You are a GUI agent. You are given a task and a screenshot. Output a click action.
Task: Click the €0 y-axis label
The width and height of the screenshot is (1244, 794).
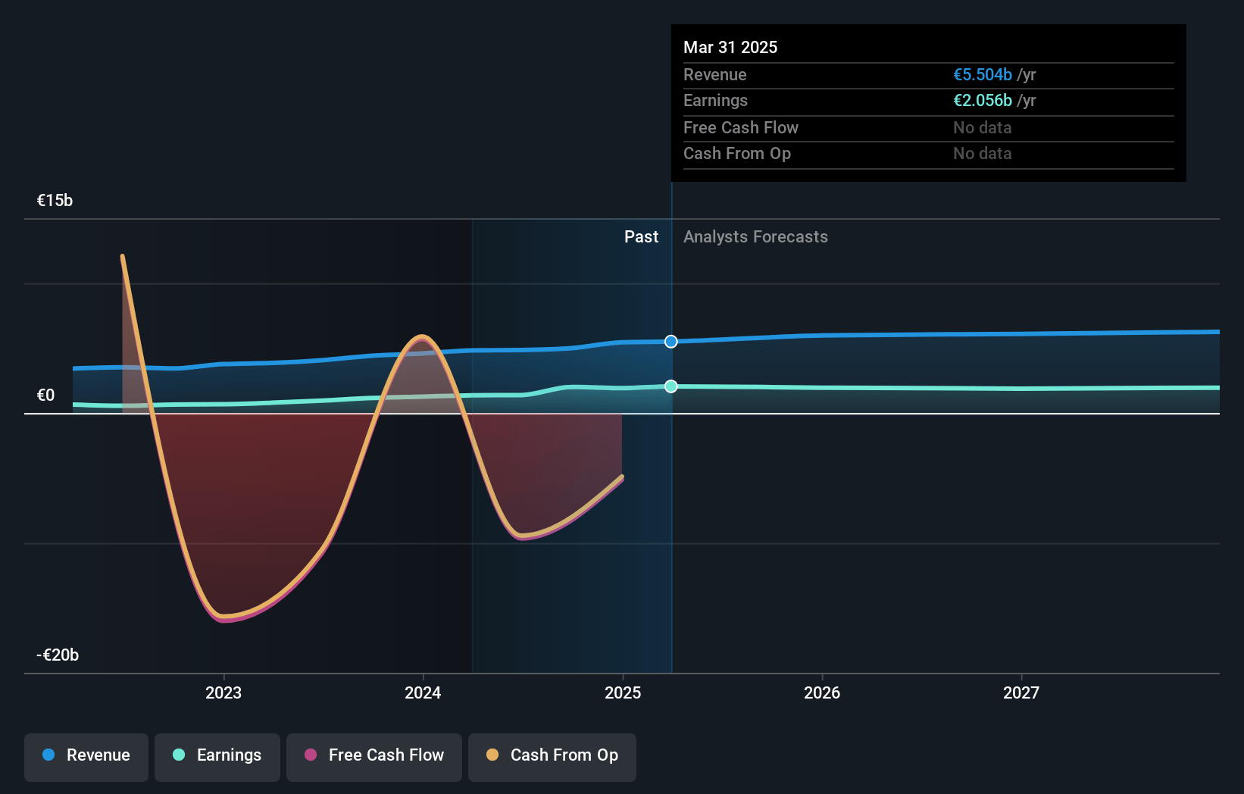point(46,395)
